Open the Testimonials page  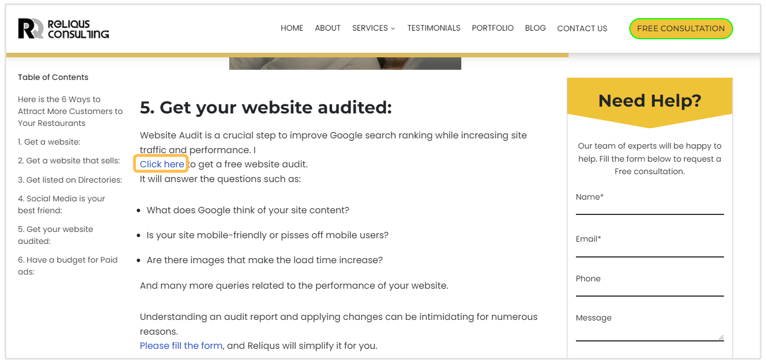433,28
